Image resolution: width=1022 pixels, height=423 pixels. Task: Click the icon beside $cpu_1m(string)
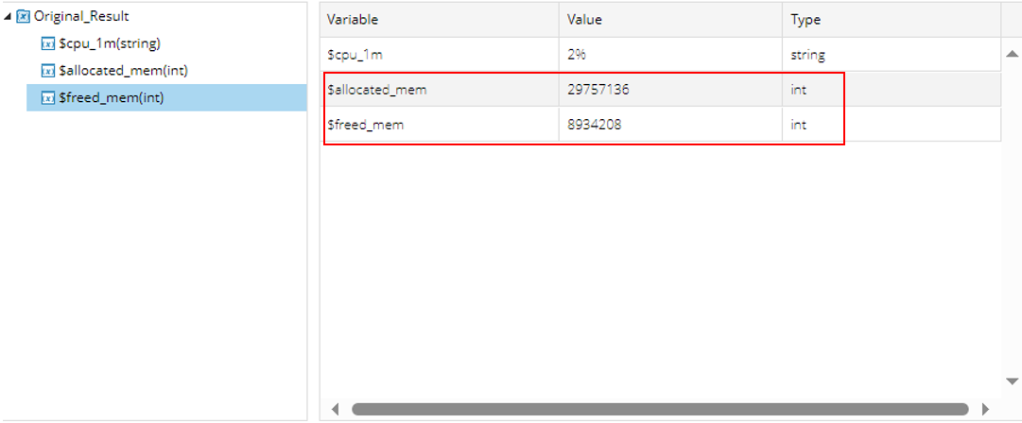point(48,43)
